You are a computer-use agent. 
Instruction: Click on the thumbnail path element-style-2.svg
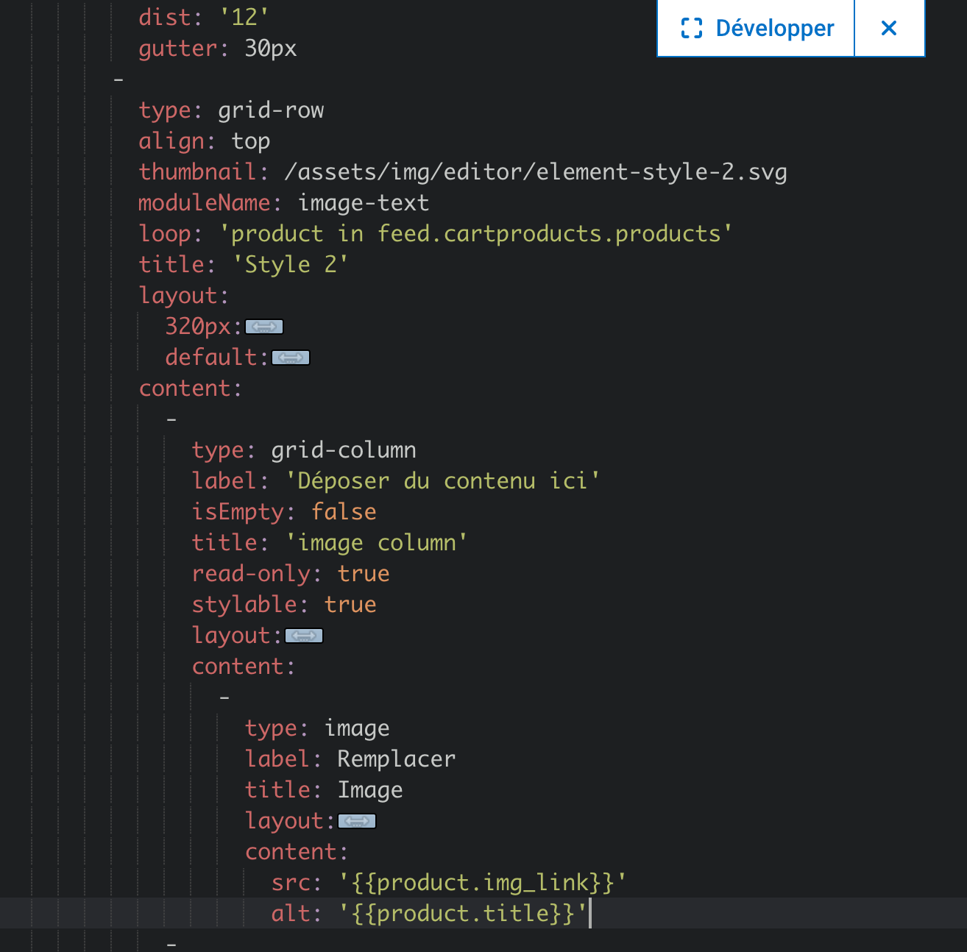tap(536, 172)
